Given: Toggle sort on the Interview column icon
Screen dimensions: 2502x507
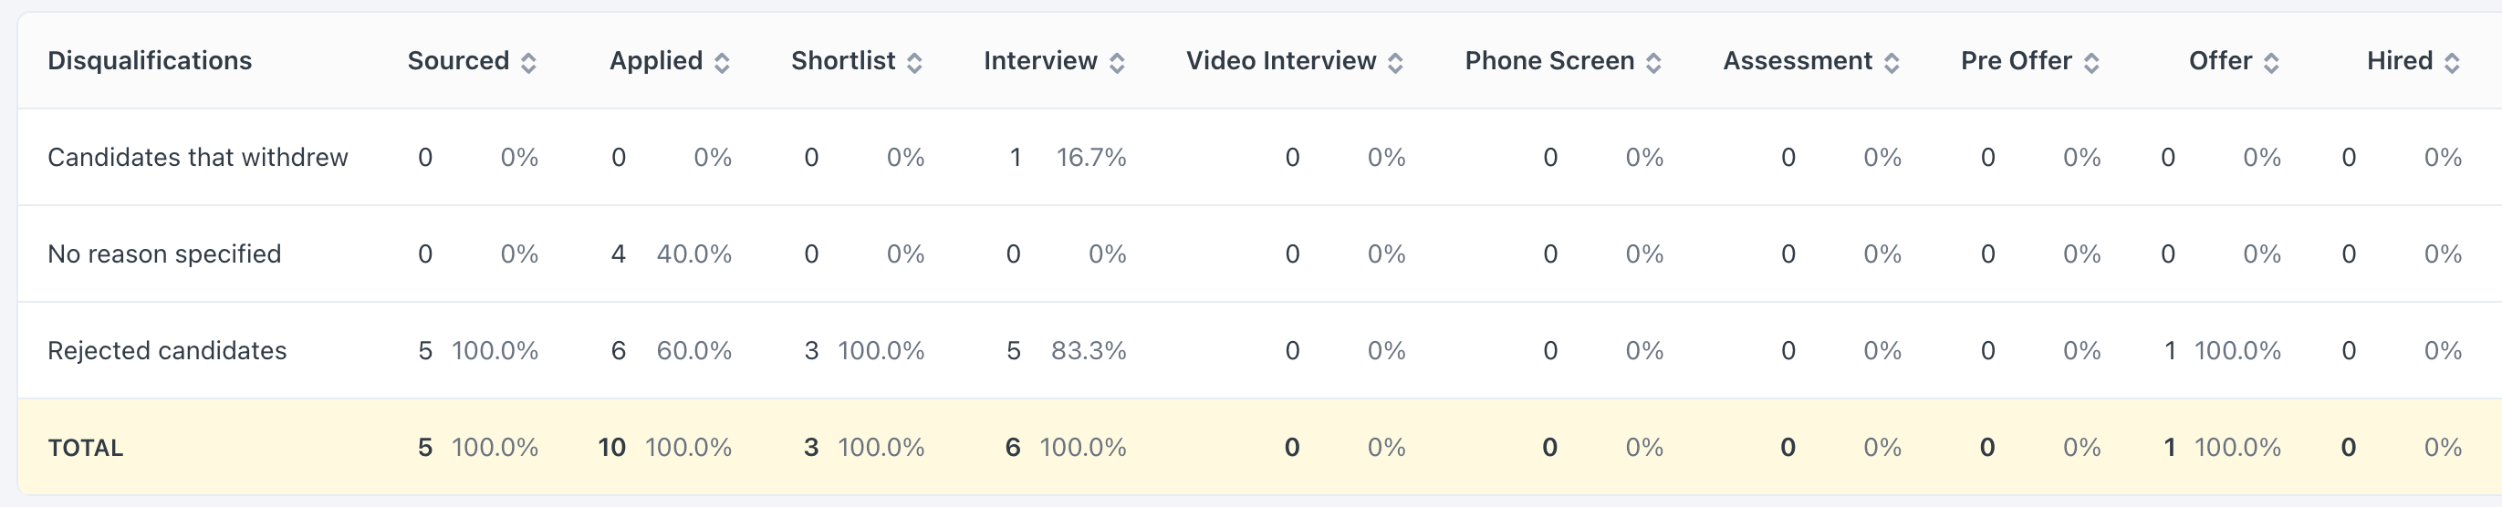Looking at the screenshot, I should 1117,63.
